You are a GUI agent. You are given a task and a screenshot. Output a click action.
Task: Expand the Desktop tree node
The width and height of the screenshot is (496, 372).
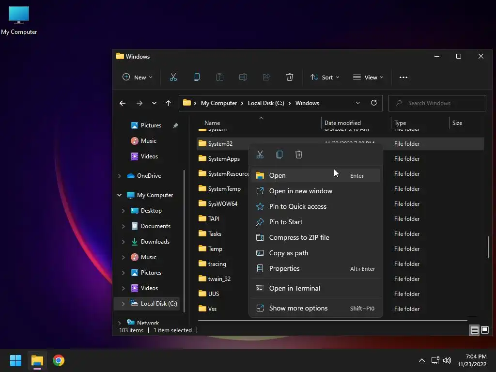pos(124,211)
